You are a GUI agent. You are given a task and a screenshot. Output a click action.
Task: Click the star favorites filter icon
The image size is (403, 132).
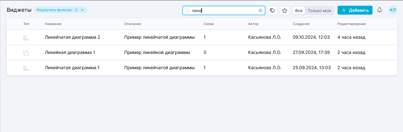[285, 10]
